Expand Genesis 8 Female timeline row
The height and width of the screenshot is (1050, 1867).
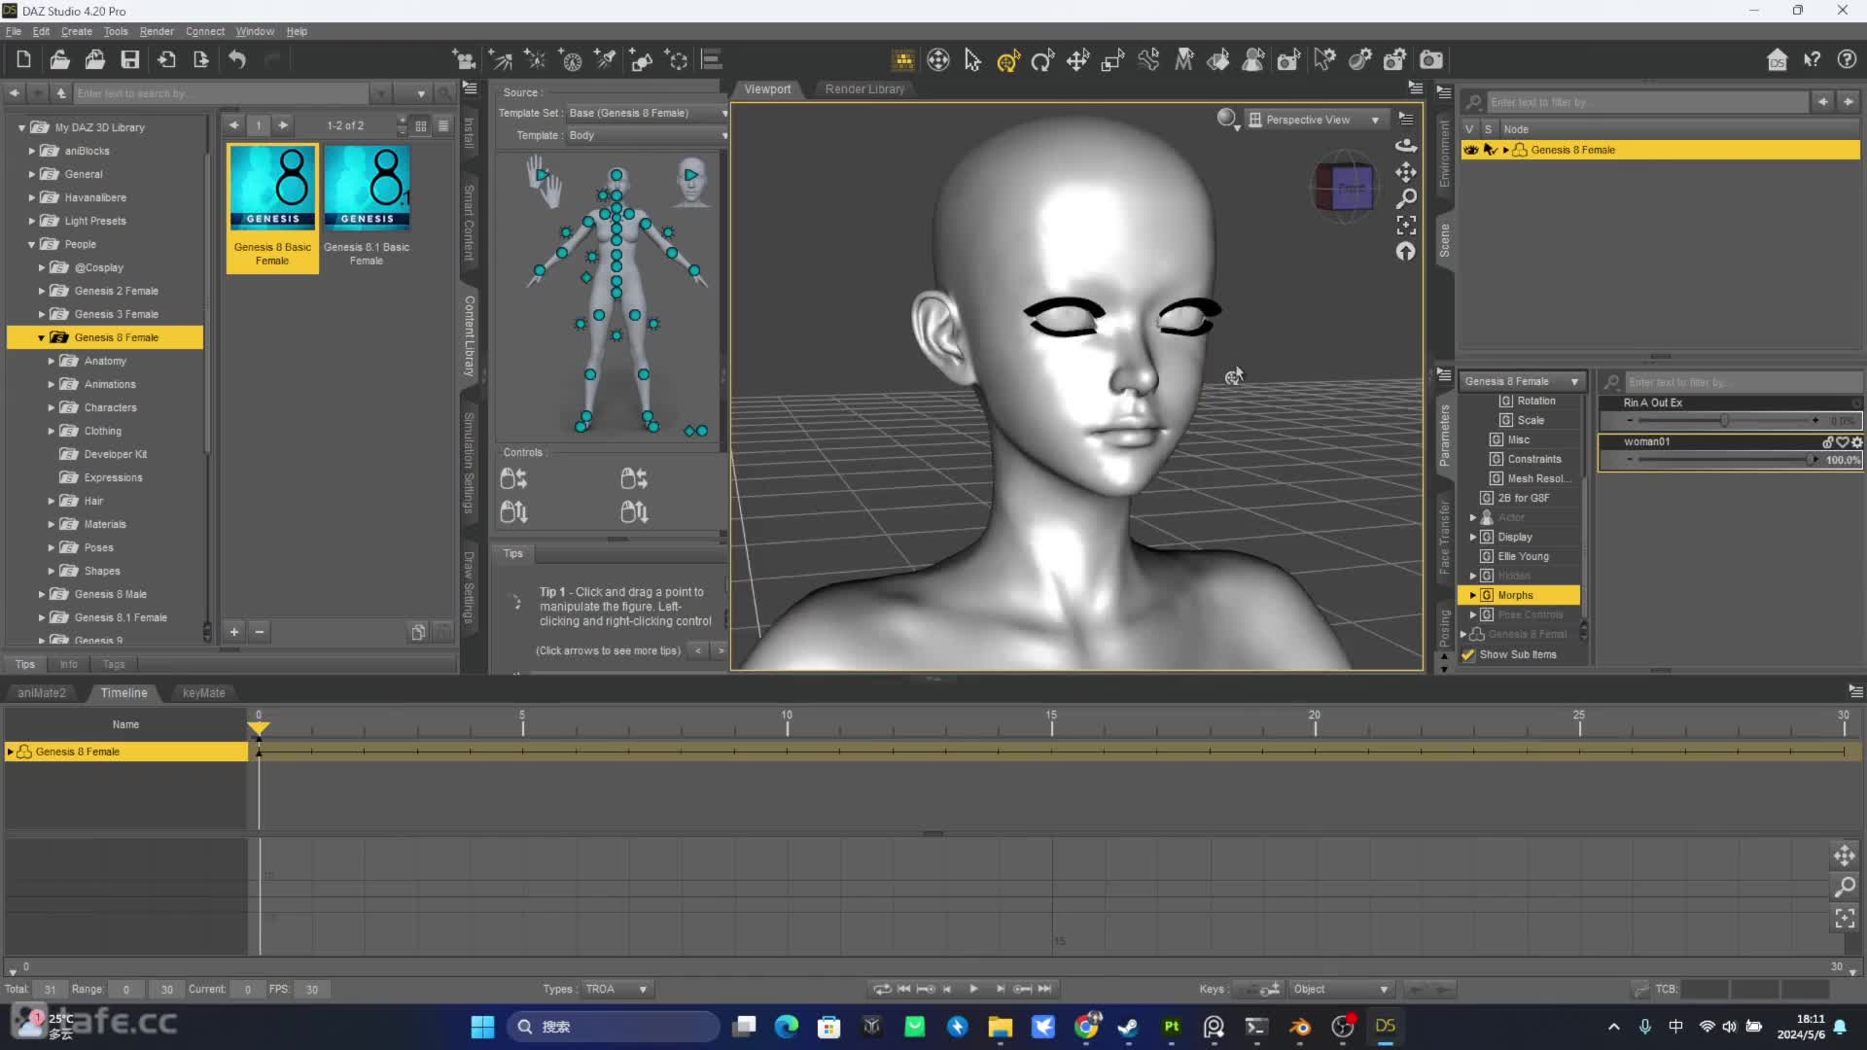(11, 752)
